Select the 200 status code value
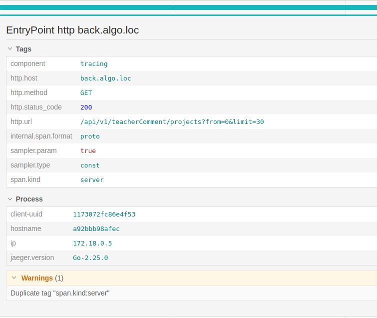377x318 pixels. (x=86, y=107)
